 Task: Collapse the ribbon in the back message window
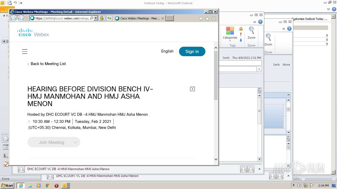[284, 29]
